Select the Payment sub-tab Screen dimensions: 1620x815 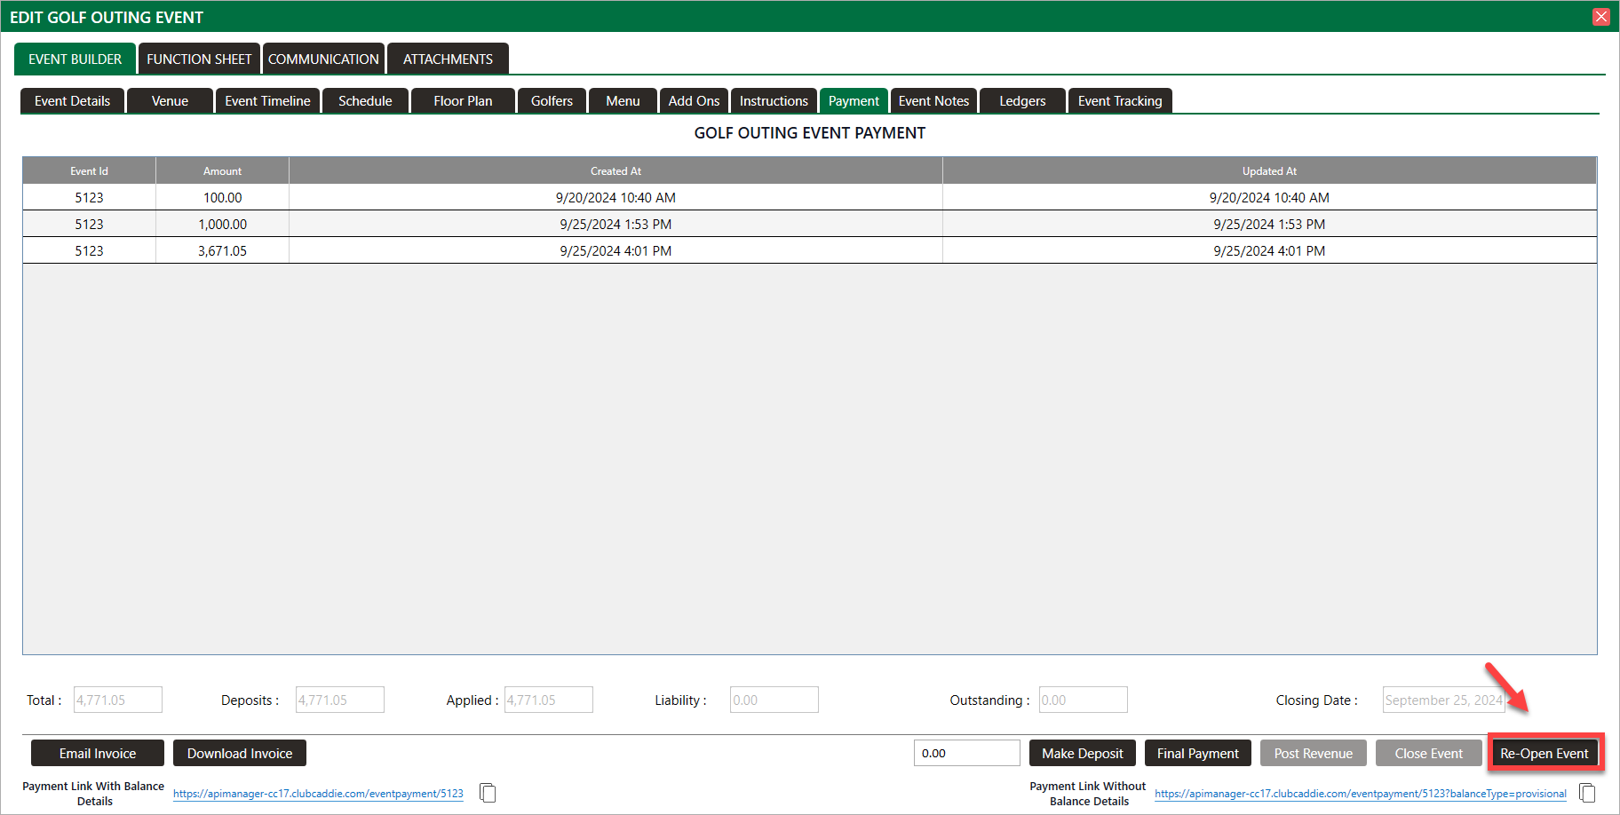tap(854, 101)
